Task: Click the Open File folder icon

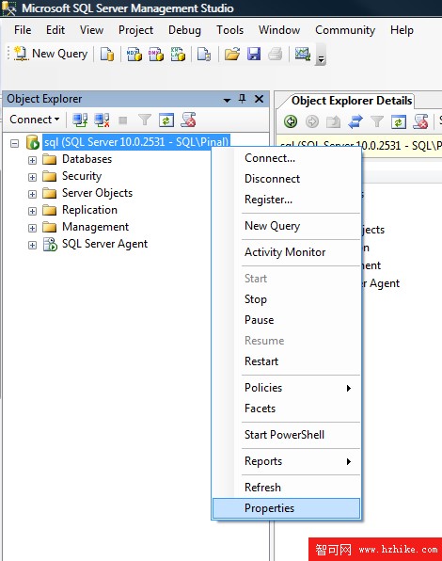Action: [232, 54]
